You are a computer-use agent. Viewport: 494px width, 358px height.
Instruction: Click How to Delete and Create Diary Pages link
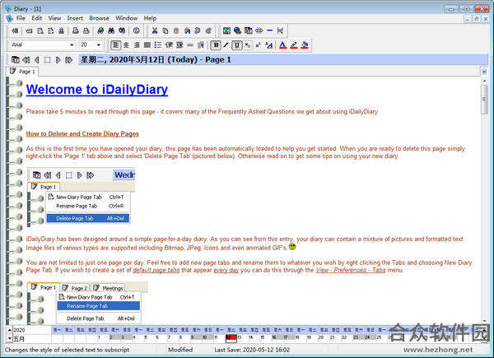click(82, 134)
